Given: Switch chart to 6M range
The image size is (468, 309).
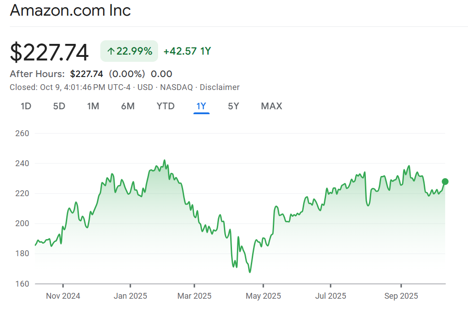Looking at the screenshot, I should click(x=128, y=106).
